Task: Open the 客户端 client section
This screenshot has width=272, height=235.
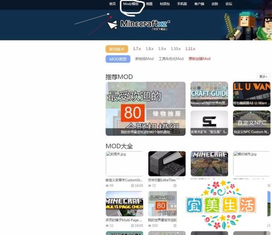Action: click(199, 4)
